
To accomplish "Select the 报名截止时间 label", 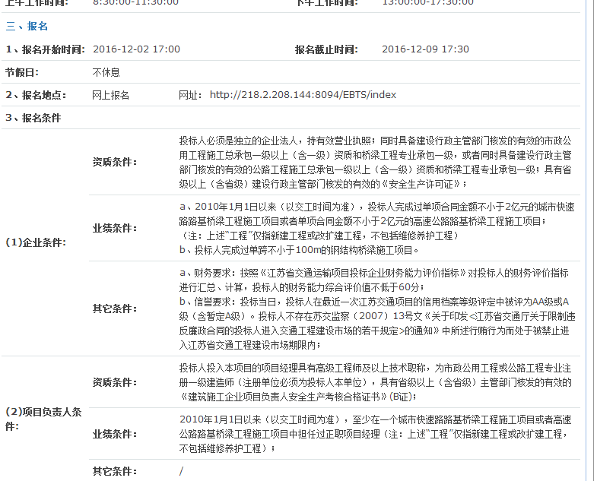I will point(326,49).
